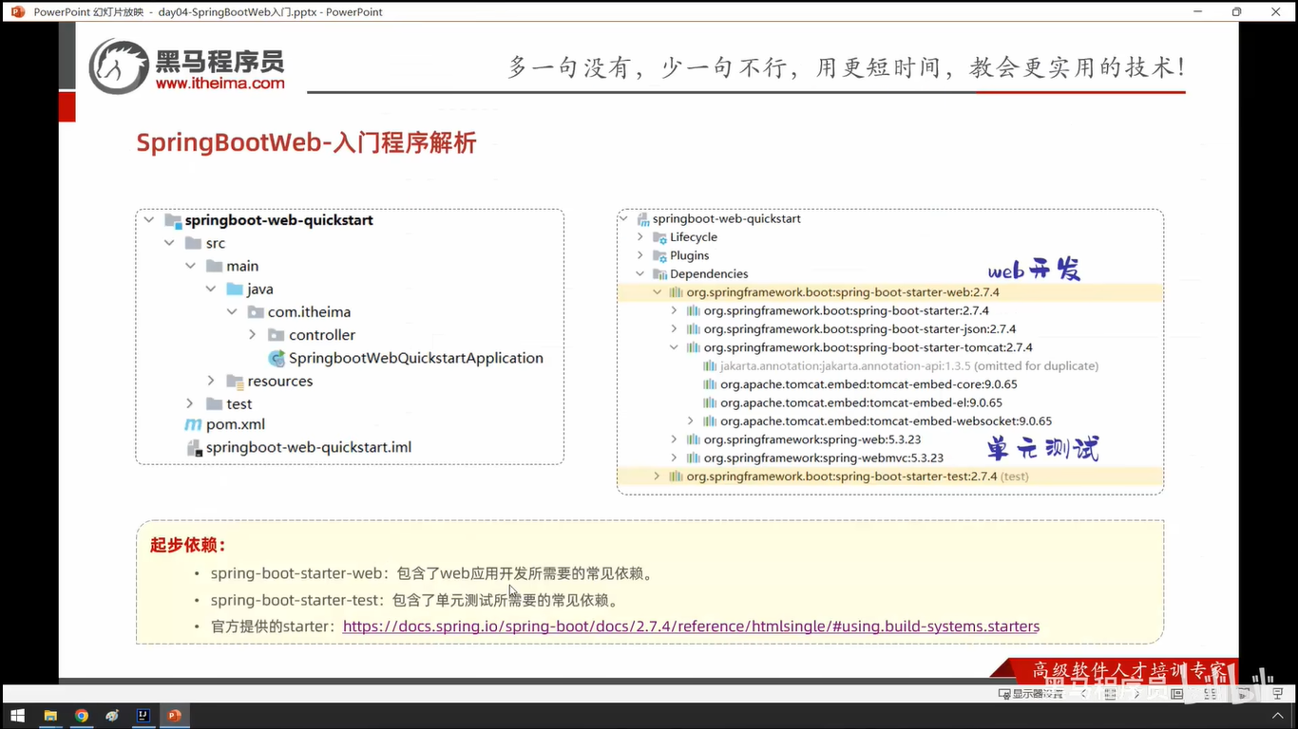The image size is (1298, 729).
Task: Select the pom.xml file row
Action: click(x=225, y=424)
